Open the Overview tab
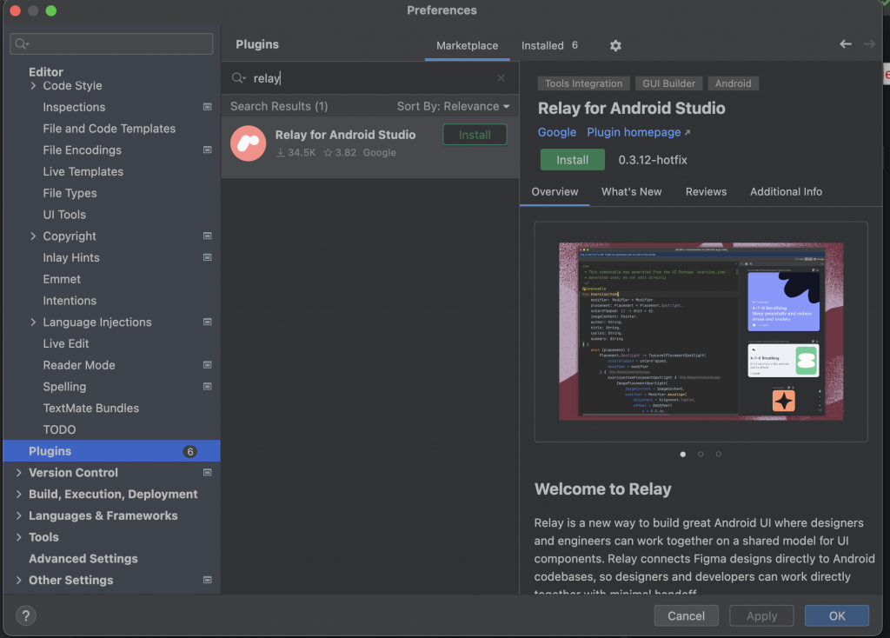Image resolution: width=890 pixels, height=638 pixels. 555,192
